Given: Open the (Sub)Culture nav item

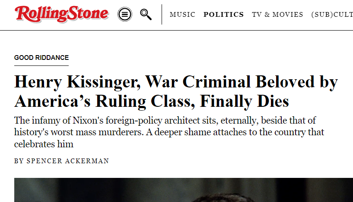Looking at the screenshot, I should tap(332, 15).
